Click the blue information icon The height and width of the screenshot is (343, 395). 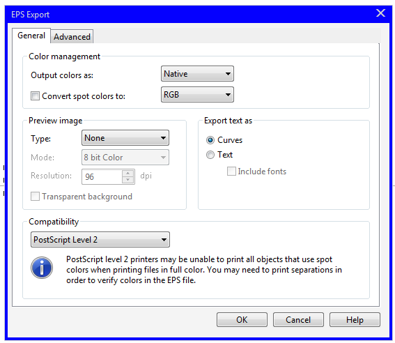42,268
